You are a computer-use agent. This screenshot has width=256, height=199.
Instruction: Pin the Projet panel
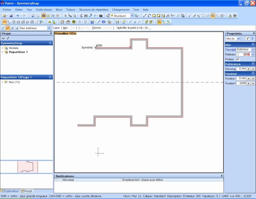(x=51, y=33)
